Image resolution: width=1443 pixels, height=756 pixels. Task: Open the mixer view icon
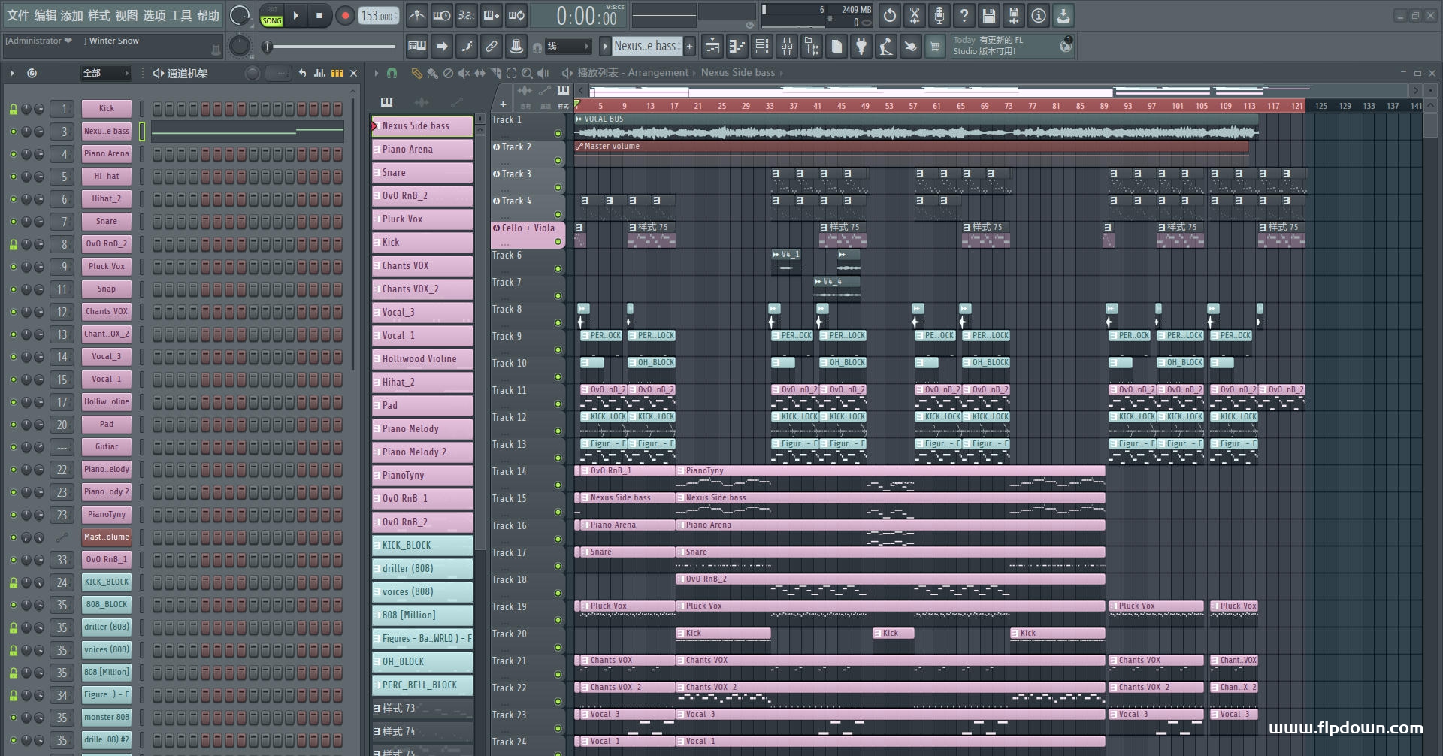[x=787, y=47]
